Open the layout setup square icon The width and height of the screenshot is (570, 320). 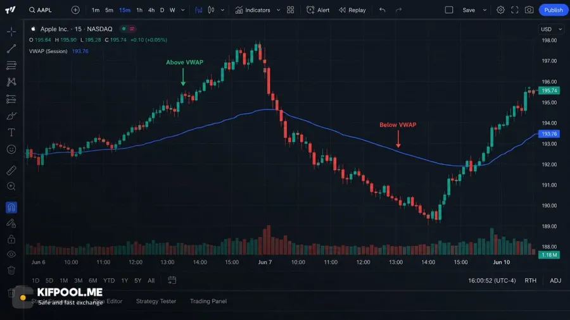[449, 10]
